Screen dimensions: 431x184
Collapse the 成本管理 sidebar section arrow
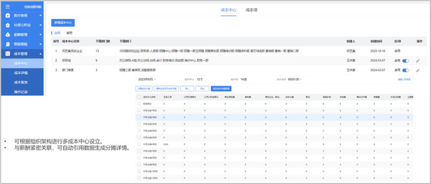click(40, 54)
